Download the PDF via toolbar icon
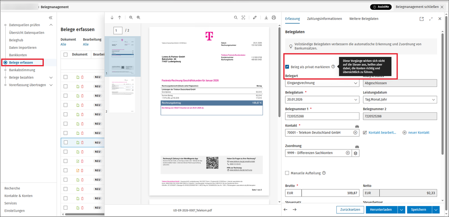The width and height of the screenshot is (449, 217). click(266, 18)
